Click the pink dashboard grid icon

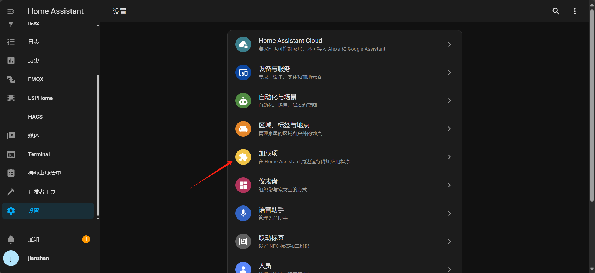tap(243, 185)
